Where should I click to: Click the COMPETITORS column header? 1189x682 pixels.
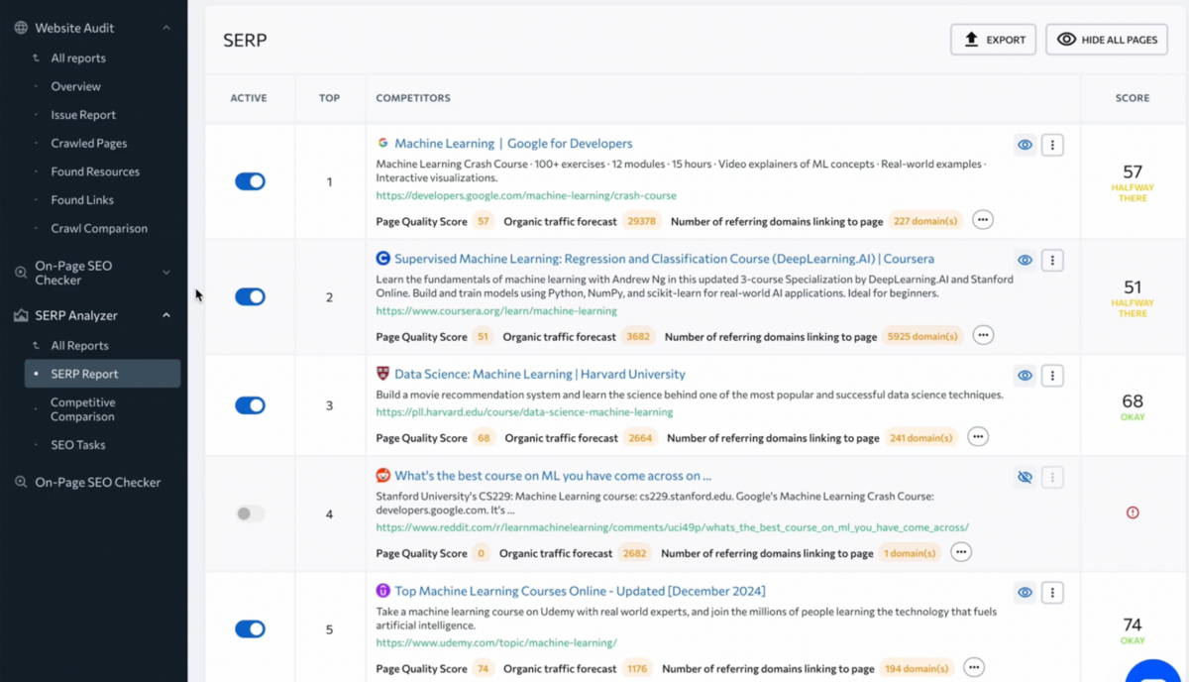point(413,98)
